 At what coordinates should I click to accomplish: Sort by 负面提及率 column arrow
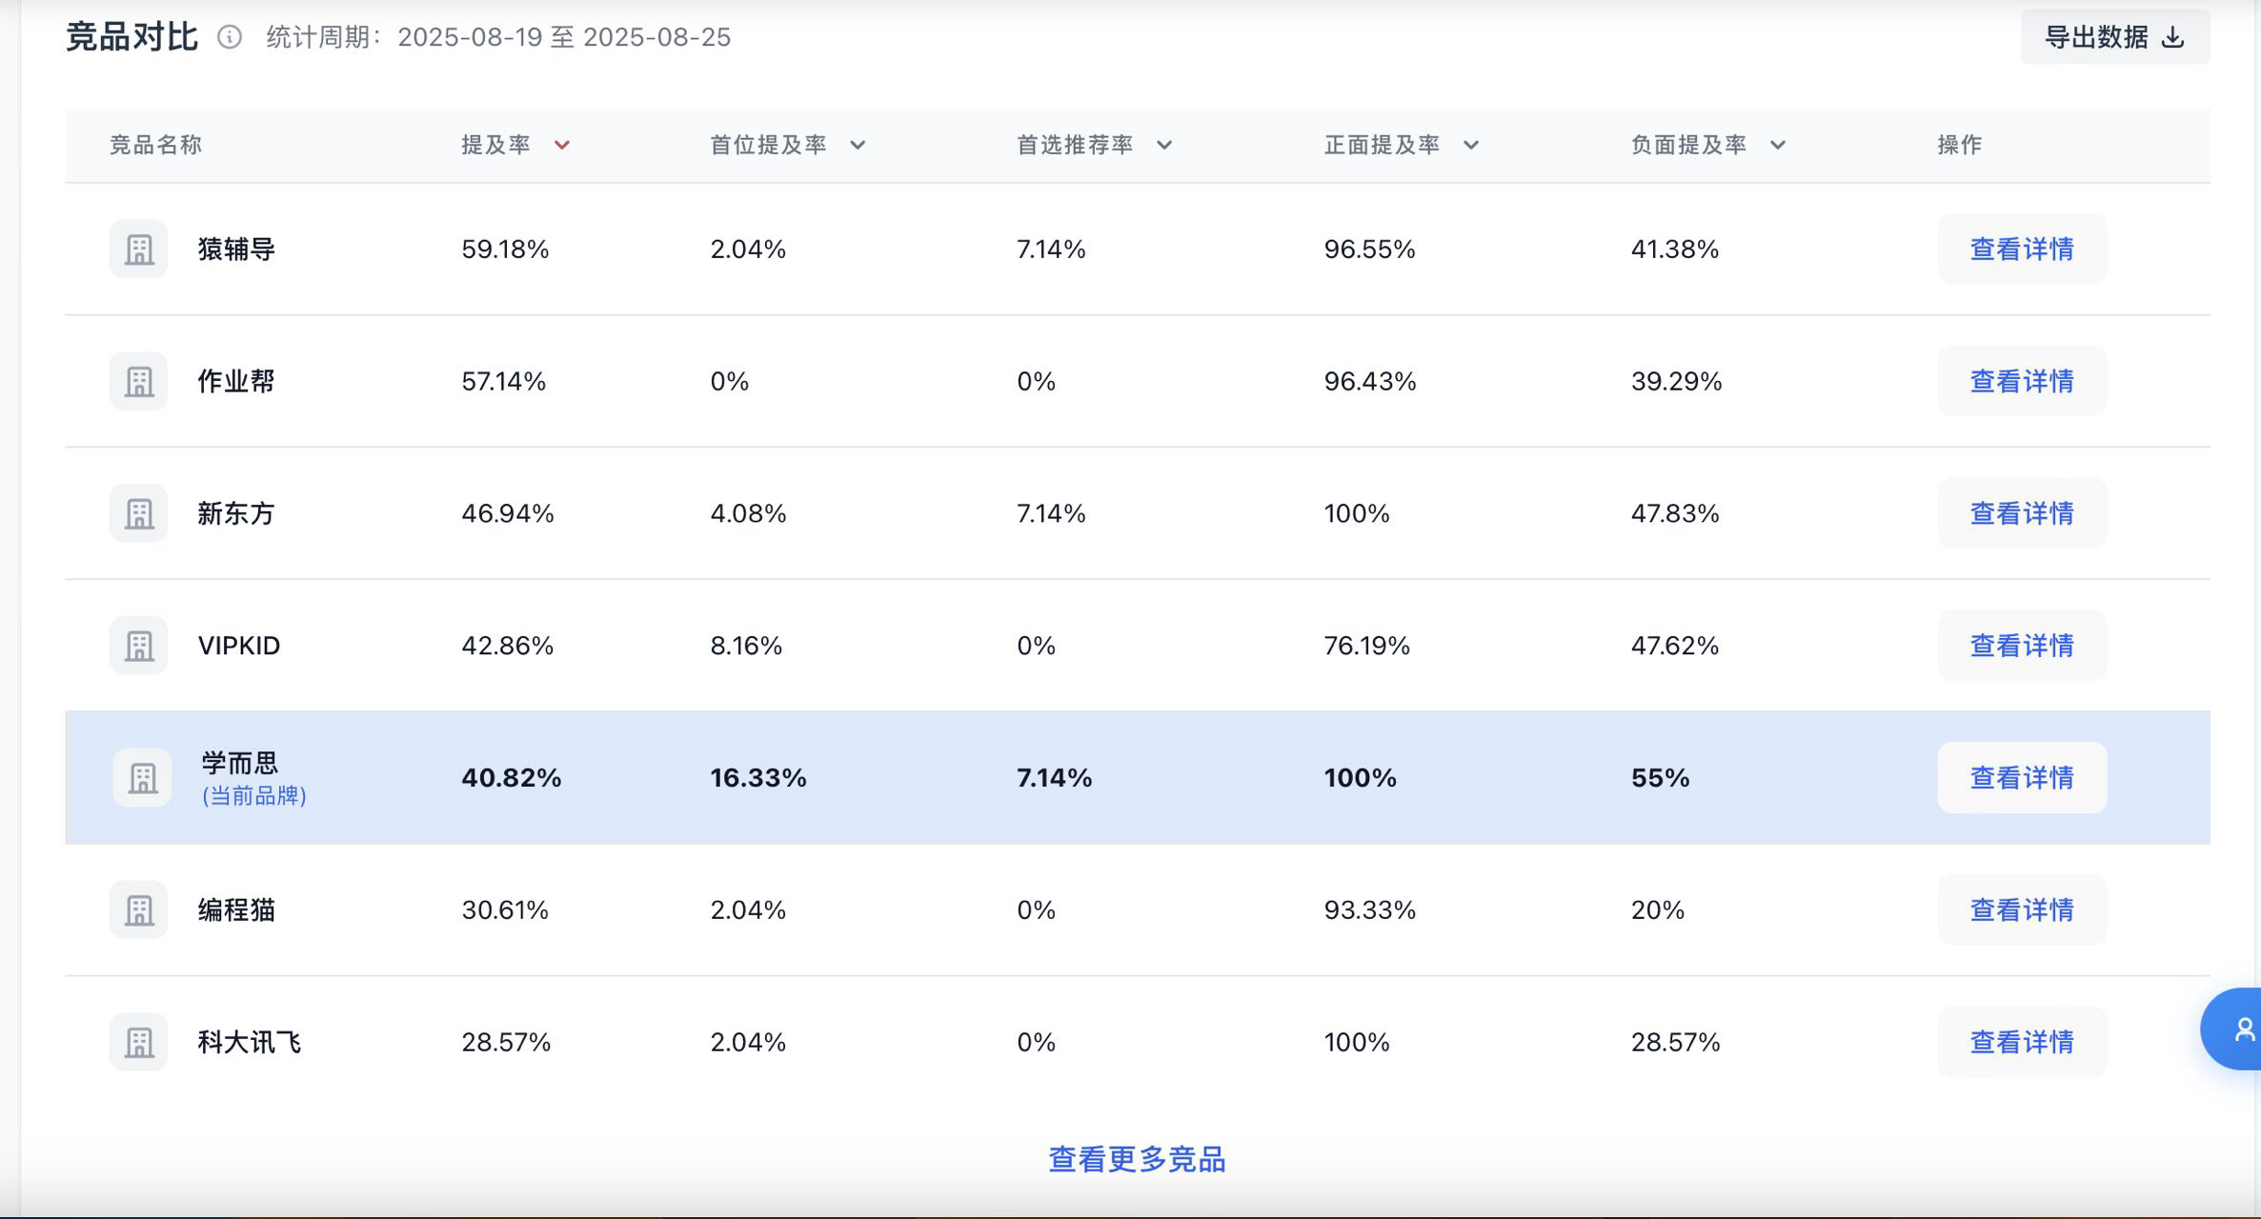click(1778, 145)
